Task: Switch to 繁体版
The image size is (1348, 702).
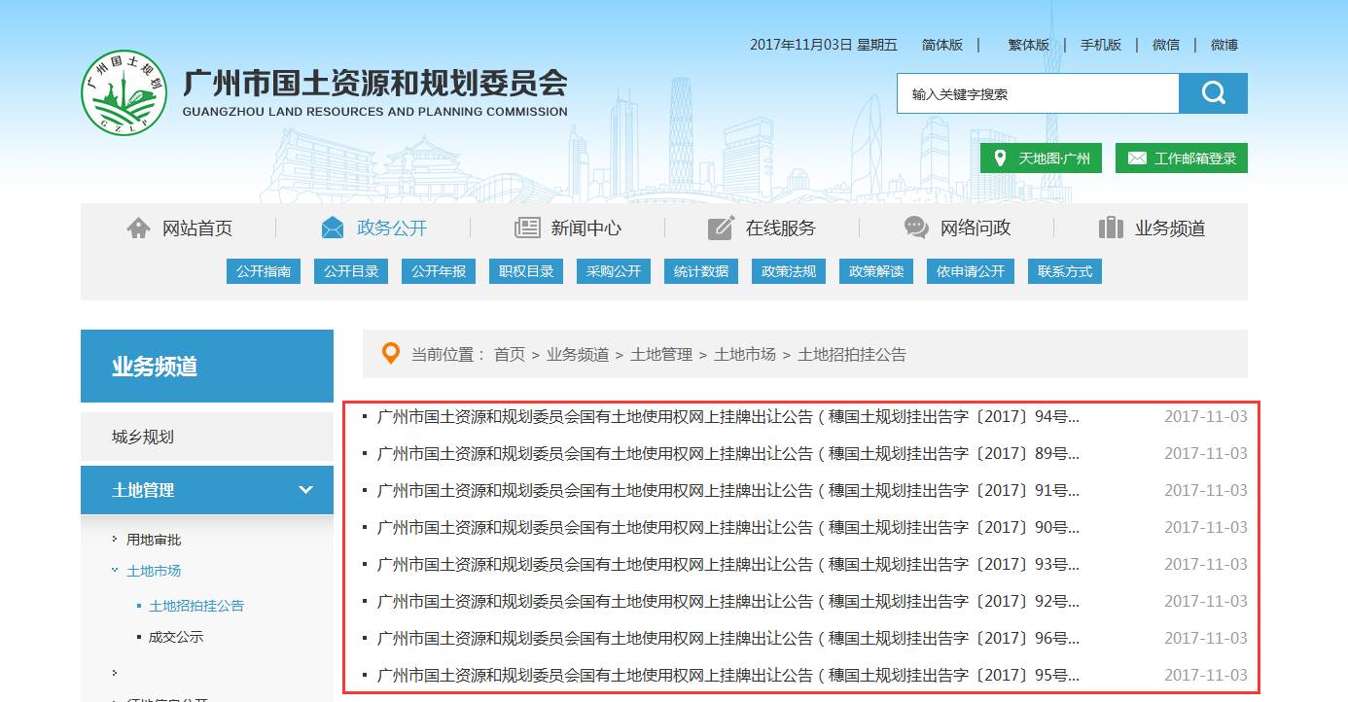Action: click(x=1029, y=45)
